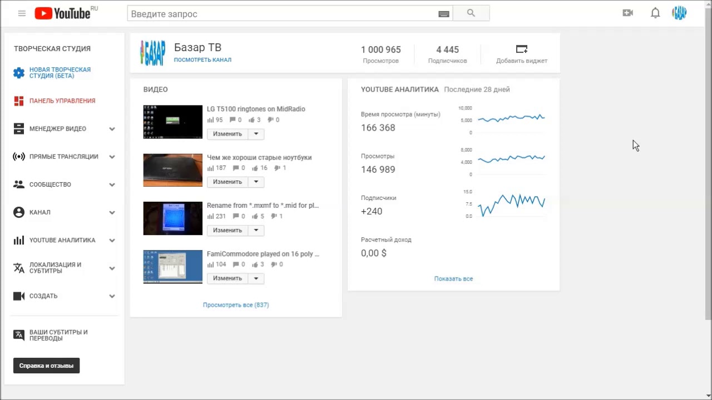712x400 pixels.
Task: Click the Create camera icon in sidebar
Action: click(x=19, y=296)
